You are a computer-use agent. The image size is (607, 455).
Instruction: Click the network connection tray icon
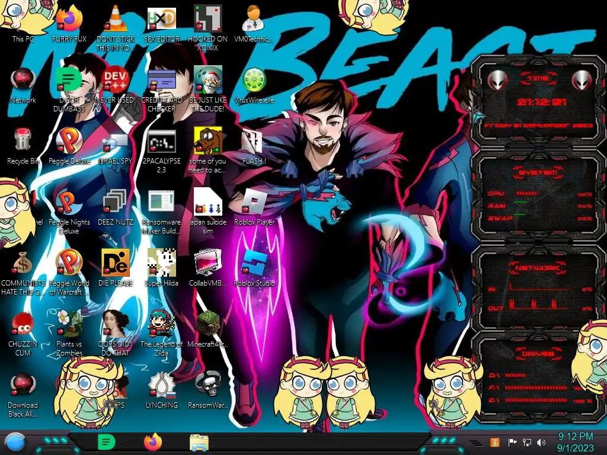[x=527, y=442]
